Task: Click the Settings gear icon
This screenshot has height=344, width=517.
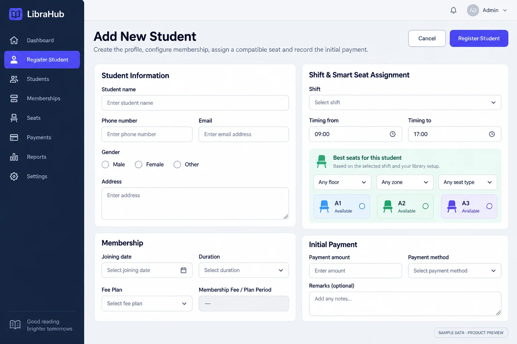Action: (x=14, y=176)
